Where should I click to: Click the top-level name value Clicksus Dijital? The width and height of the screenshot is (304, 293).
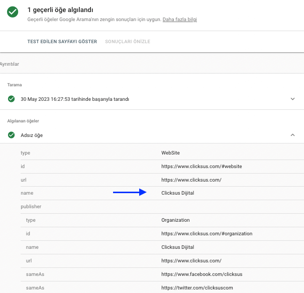pyautogui.click(x=177, y=193)
